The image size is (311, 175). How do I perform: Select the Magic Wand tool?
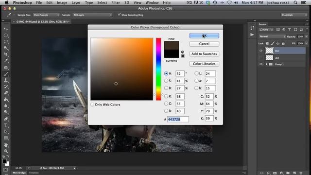(6, 48)
